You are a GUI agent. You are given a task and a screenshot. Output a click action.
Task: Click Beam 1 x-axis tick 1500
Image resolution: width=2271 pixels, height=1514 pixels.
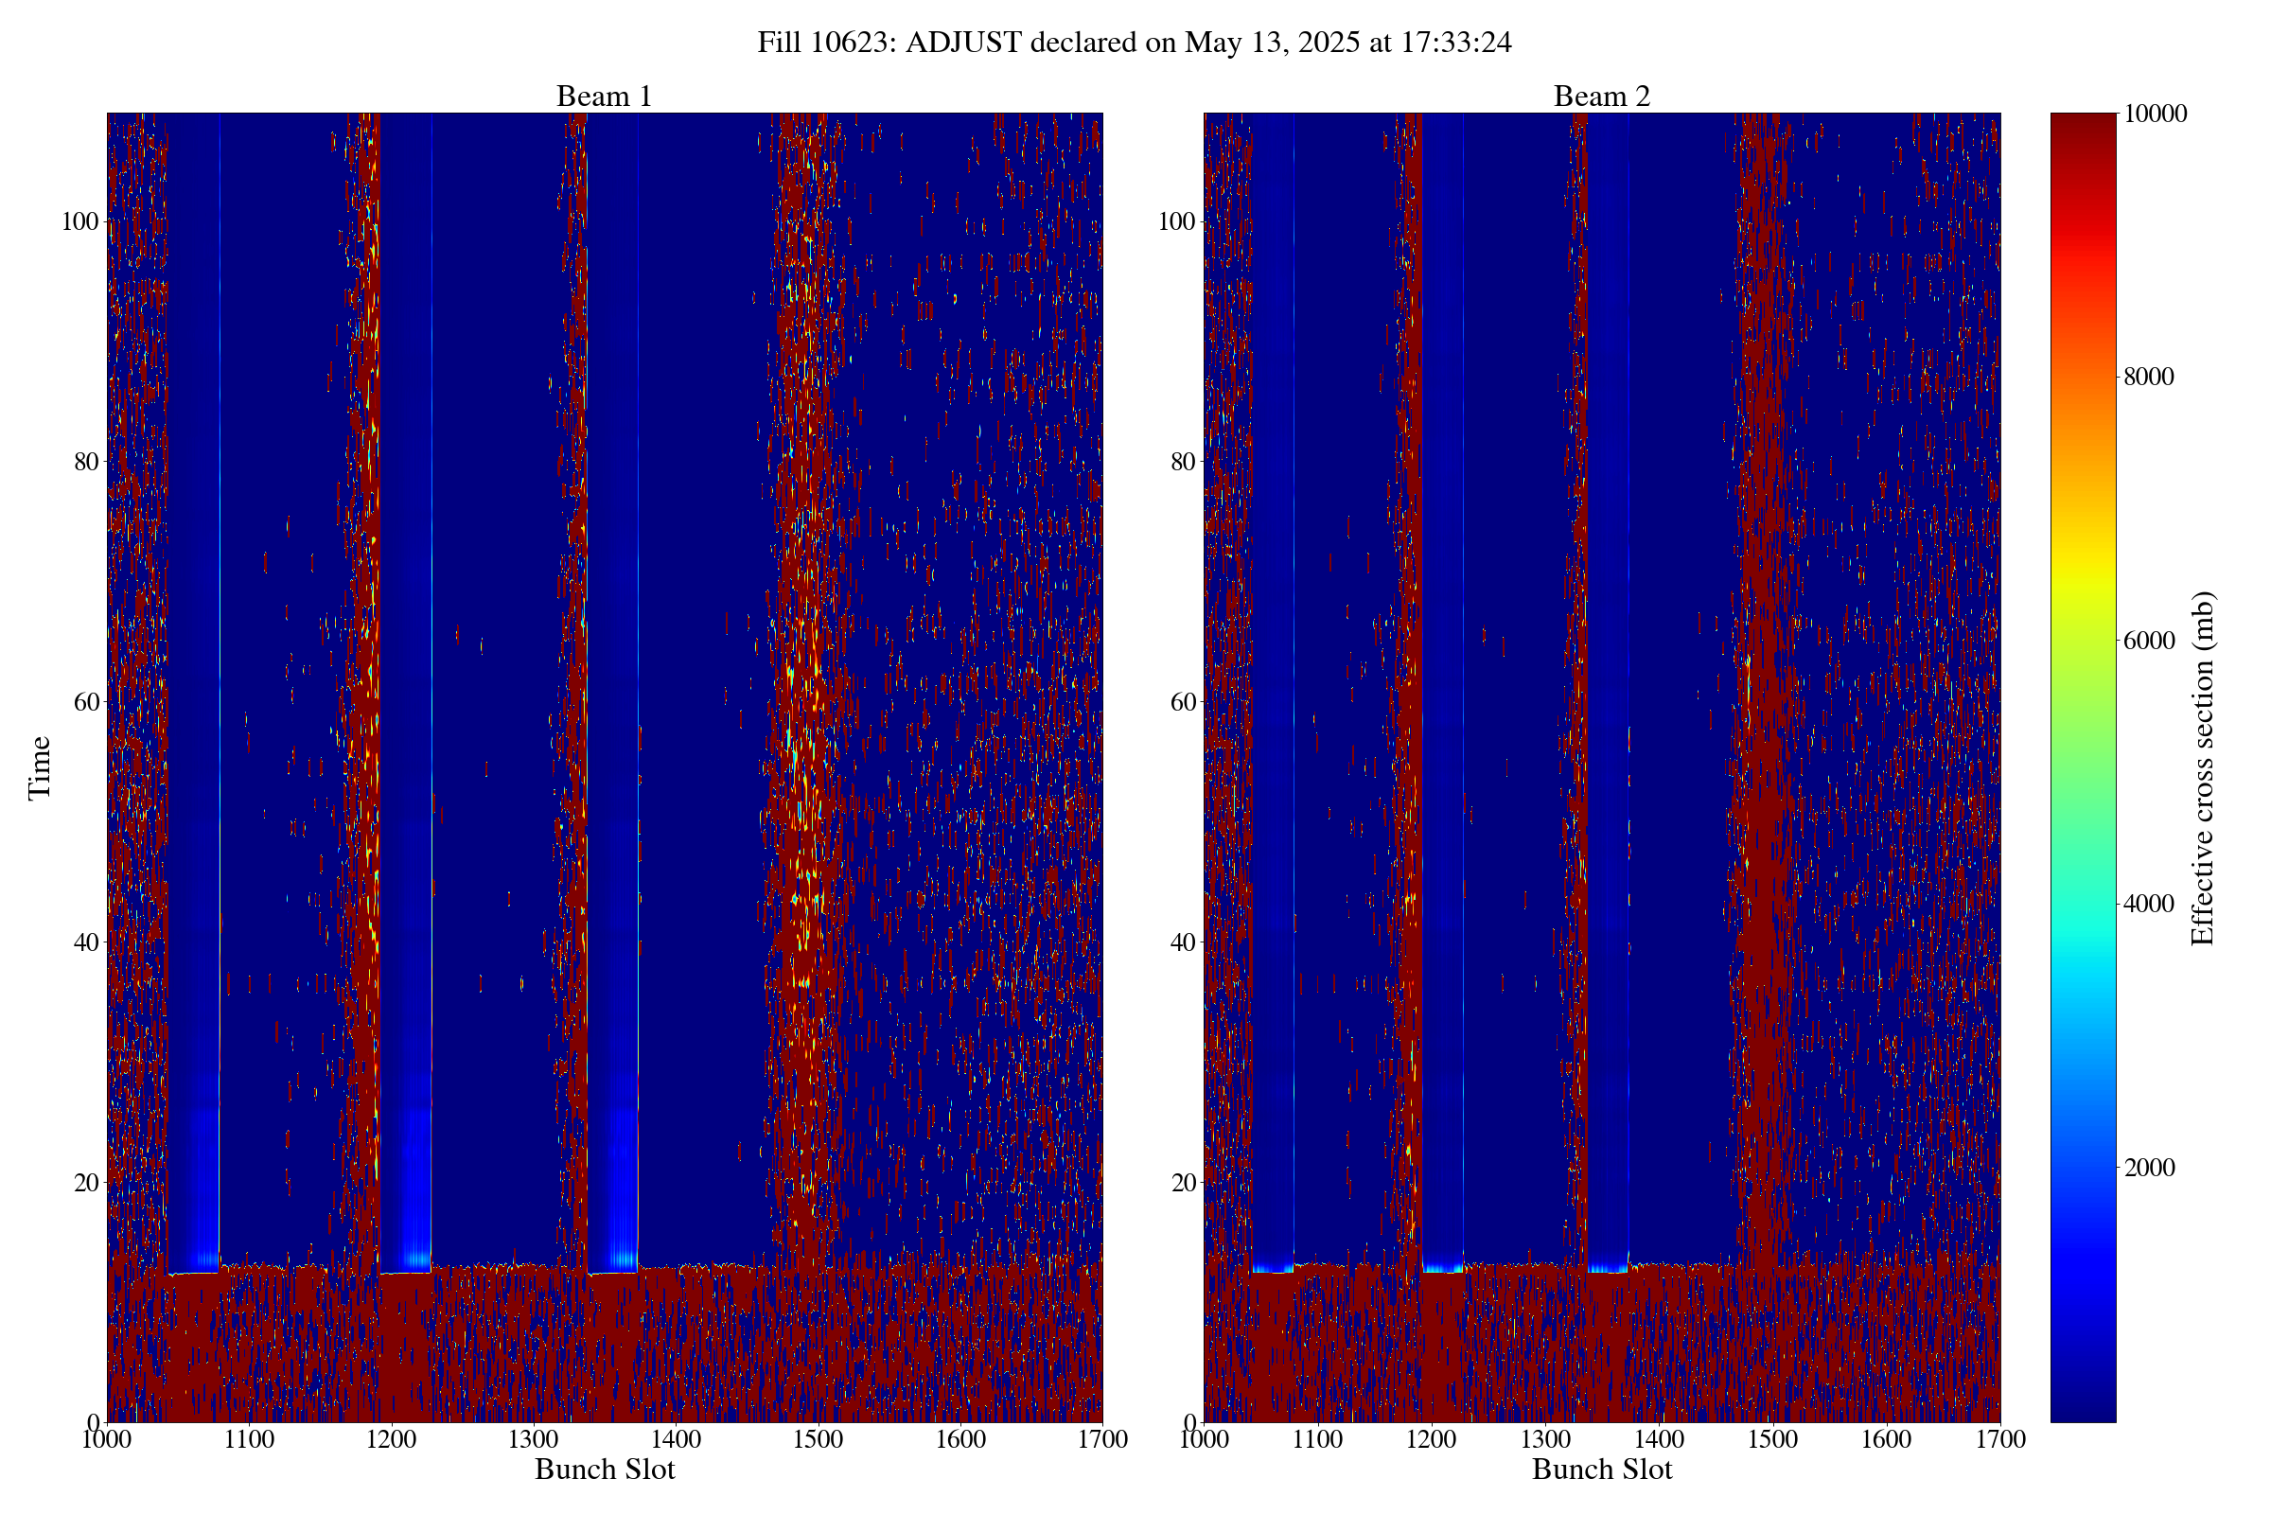818,1439
